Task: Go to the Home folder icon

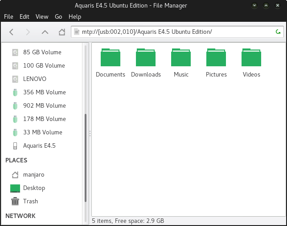Action: click(62, 32)
